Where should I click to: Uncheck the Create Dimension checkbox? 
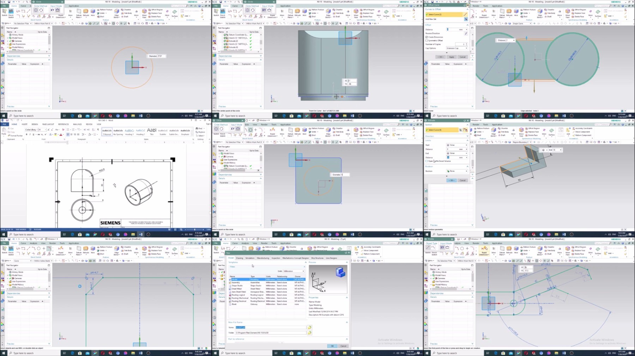click(427, 37)
